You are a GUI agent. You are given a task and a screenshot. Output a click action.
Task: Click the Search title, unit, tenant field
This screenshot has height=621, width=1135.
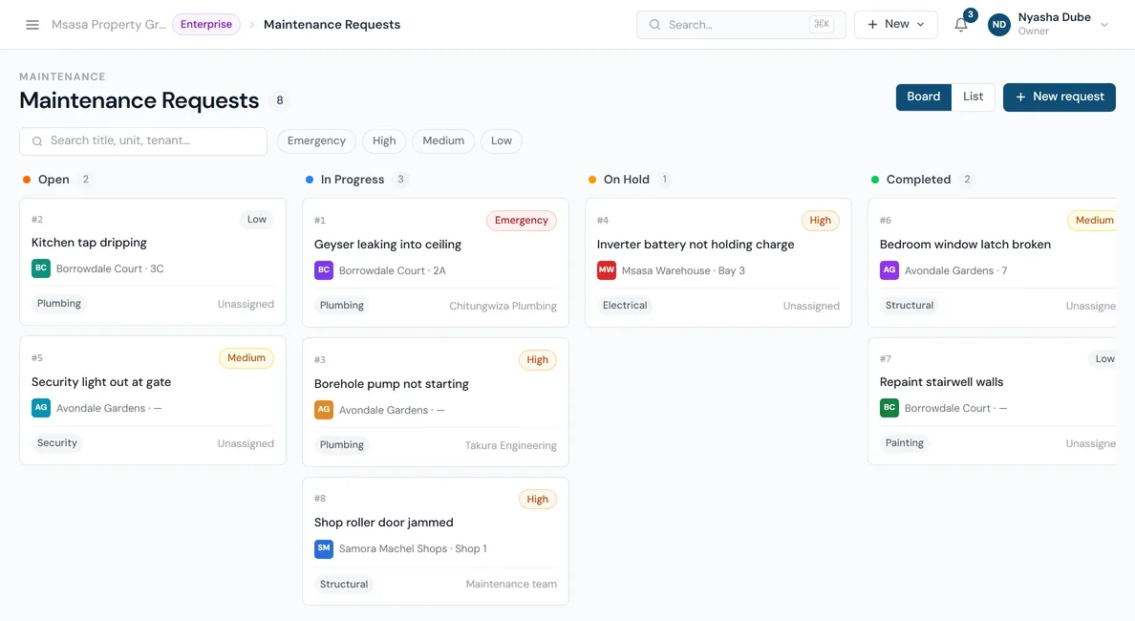[x=143, y=141]
